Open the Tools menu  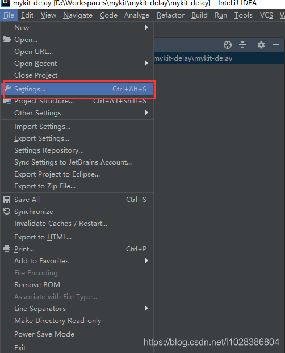tap(244, 15)
